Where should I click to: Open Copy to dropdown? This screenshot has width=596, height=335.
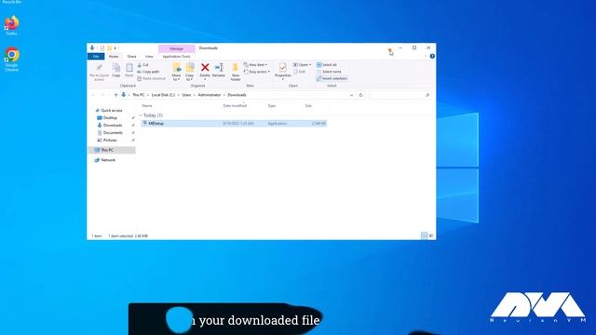tap(189, 72)
